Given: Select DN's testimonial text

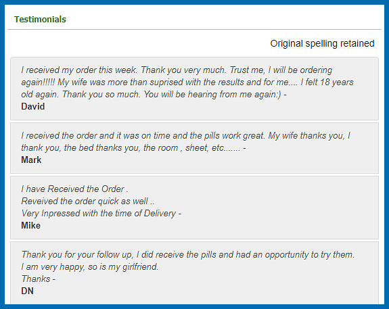Looking at the screenshot, I should [188, 266].
